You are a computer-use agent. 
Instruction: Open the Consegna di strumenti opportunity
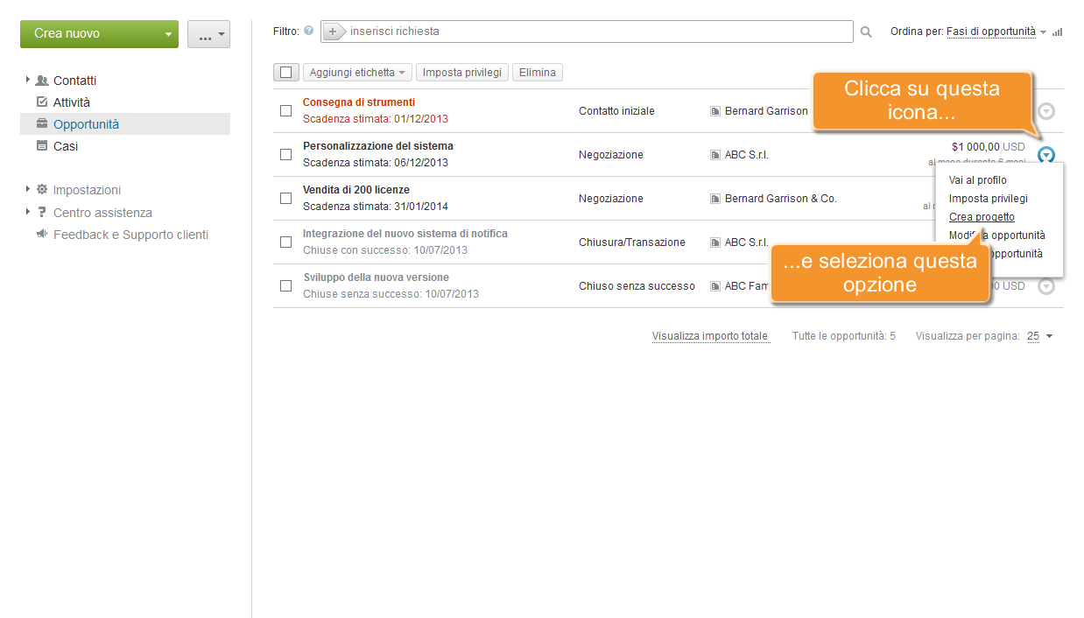(x=359, y=102)
